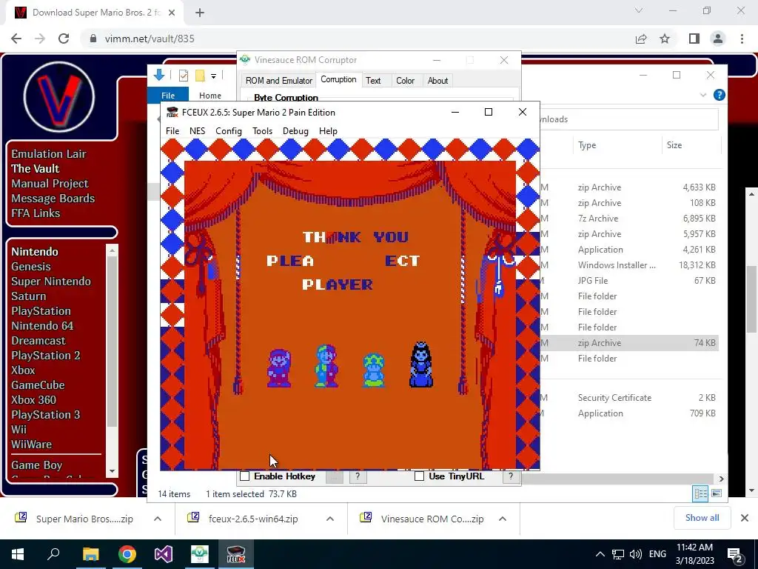
Task: Expand options for Super Mario Bros zip download
Action: pyautogui.click(x=158, y=519)
